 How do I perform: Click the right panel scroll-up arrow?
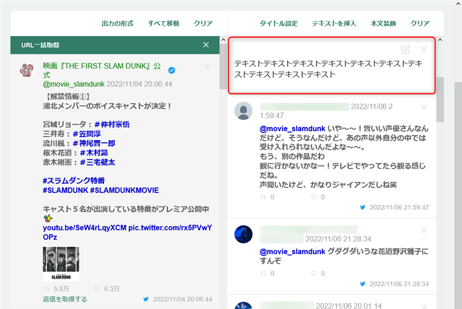click(440, 40)
